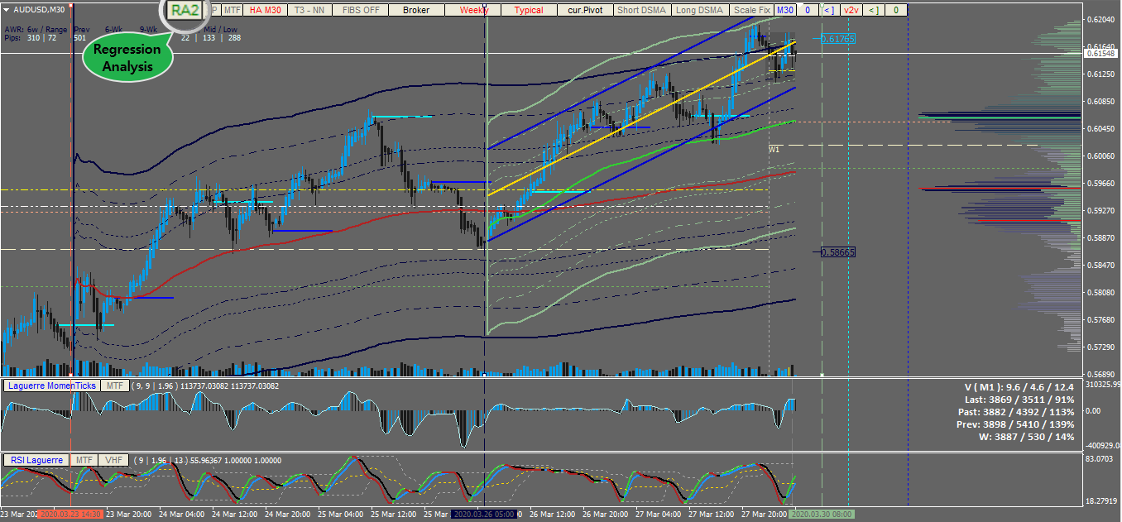This screenshot has height=522, width=1122.
Task: Click the W1 pivot label on chart
Action: tap(774, 150)
